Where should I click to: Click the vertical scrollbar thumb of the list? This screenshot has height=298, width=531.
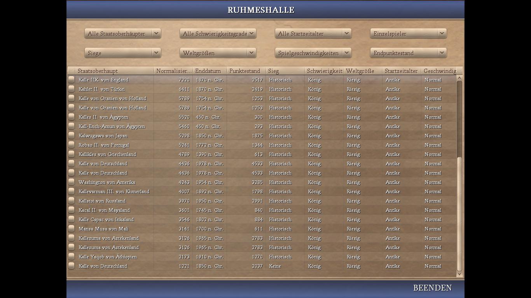(459, 213)
